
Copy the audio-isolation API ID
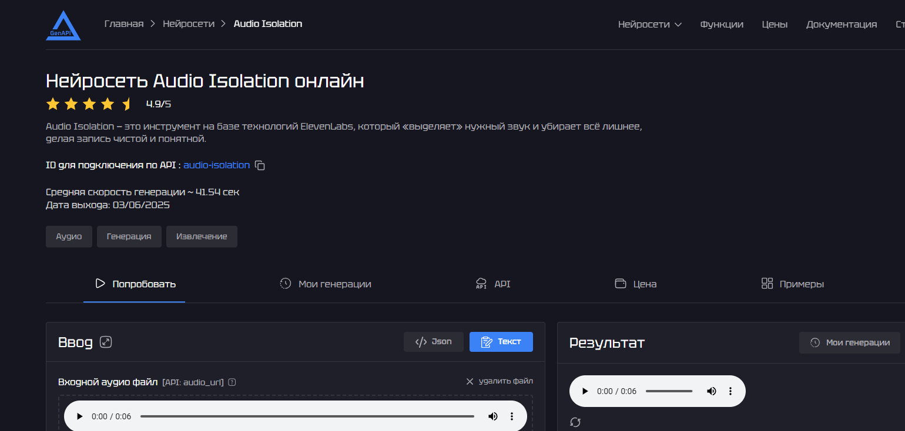[260, 165]
